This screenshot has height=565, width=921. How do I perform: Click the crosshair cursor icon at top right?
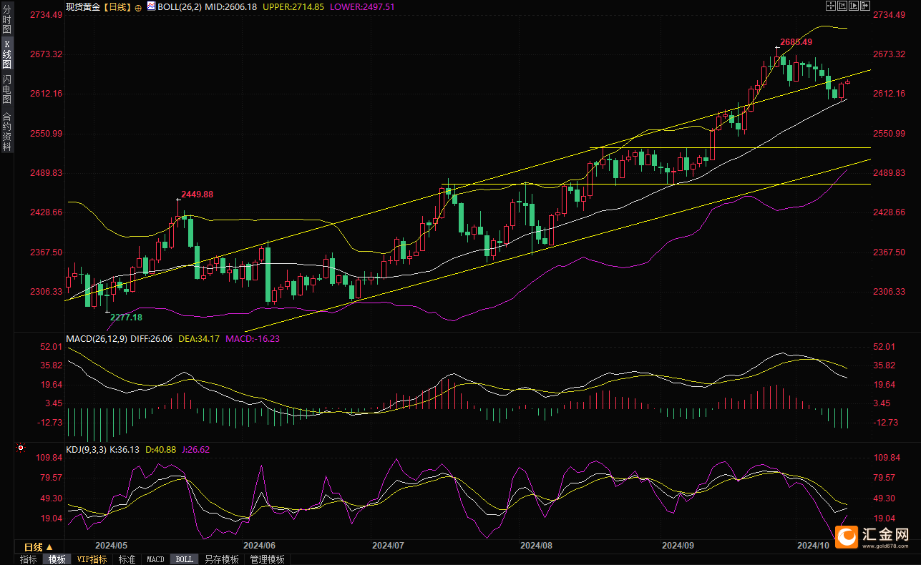pos(831,6)
